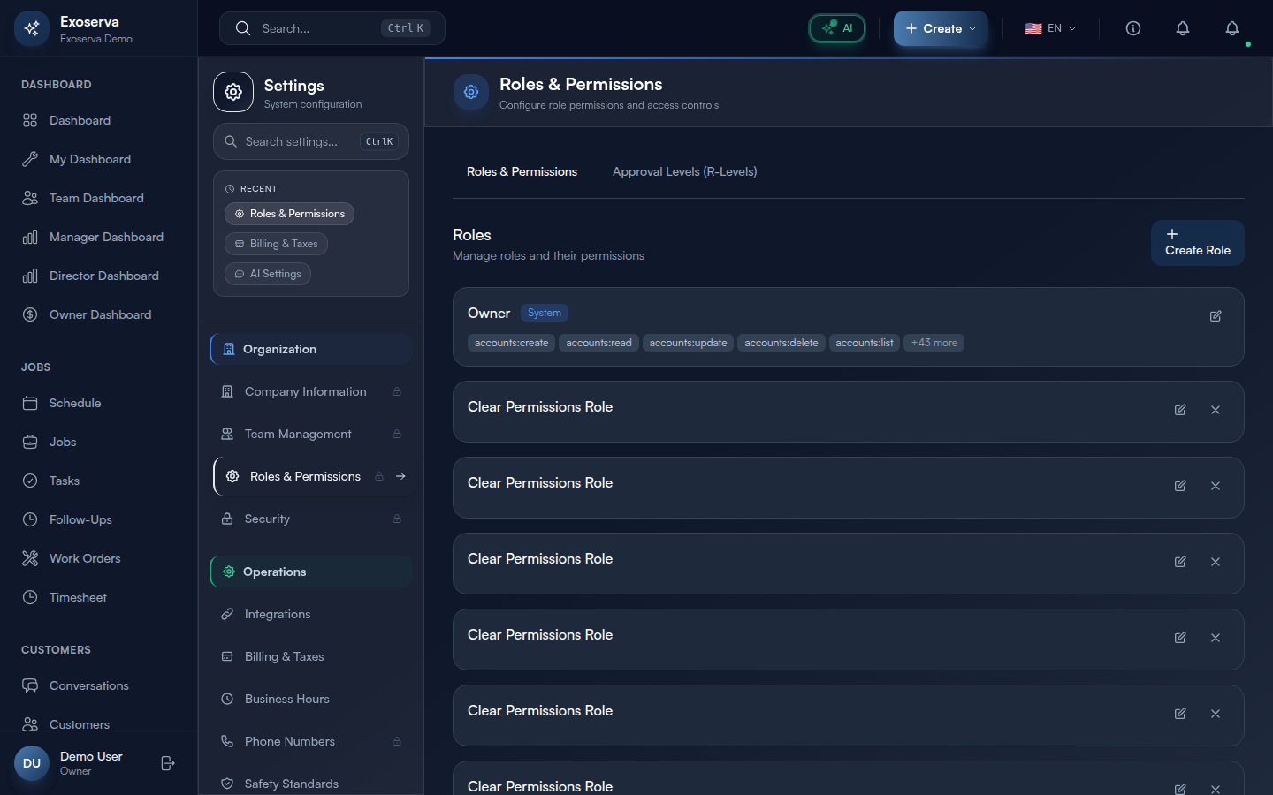Click the edit icon on the Owner role
The height and width of the screenshot is (795, 1273).
[1216, 316]
